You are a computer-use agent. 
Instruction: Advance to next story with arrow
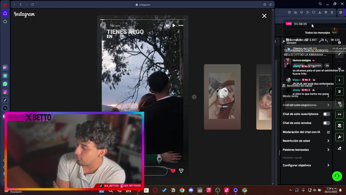[x=194, y=97]
